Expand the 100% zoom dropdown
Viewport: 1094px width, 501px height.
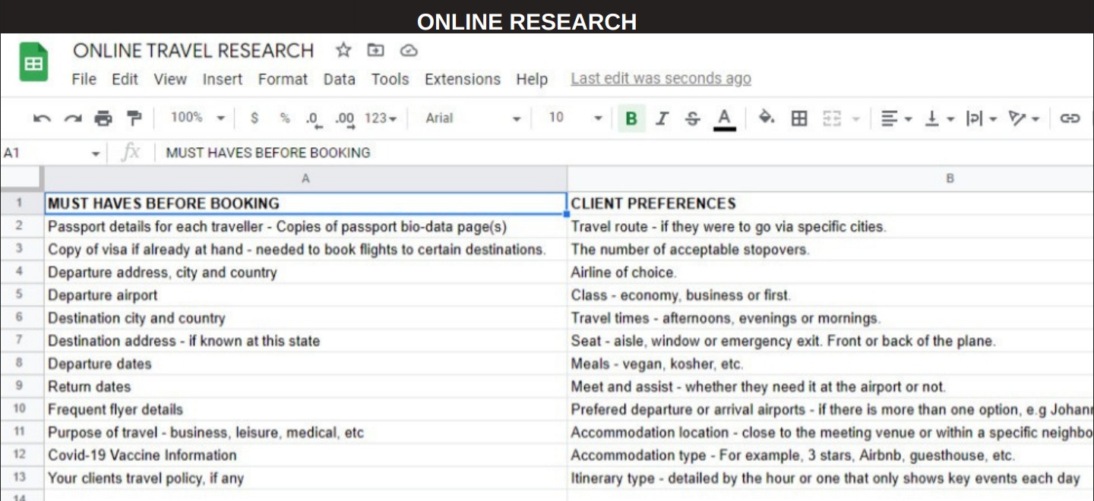coord(198,118)
